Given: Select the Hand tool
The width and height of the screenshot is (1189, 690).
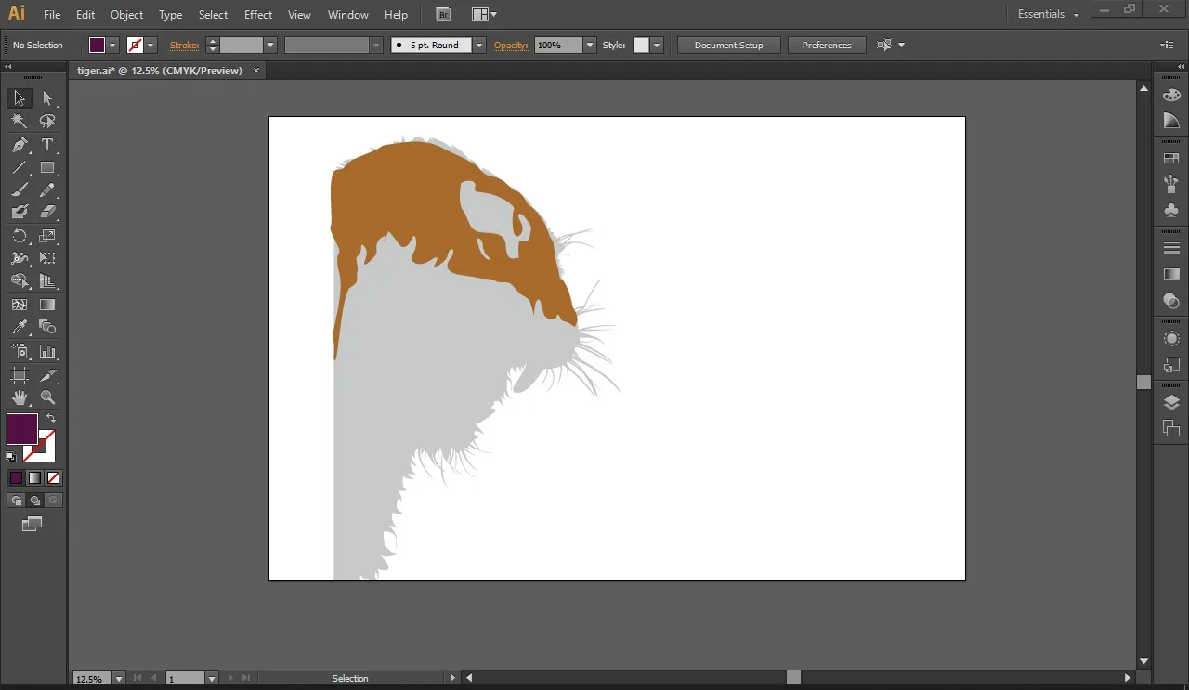Looking at the screenshot, I should point(20,397).
